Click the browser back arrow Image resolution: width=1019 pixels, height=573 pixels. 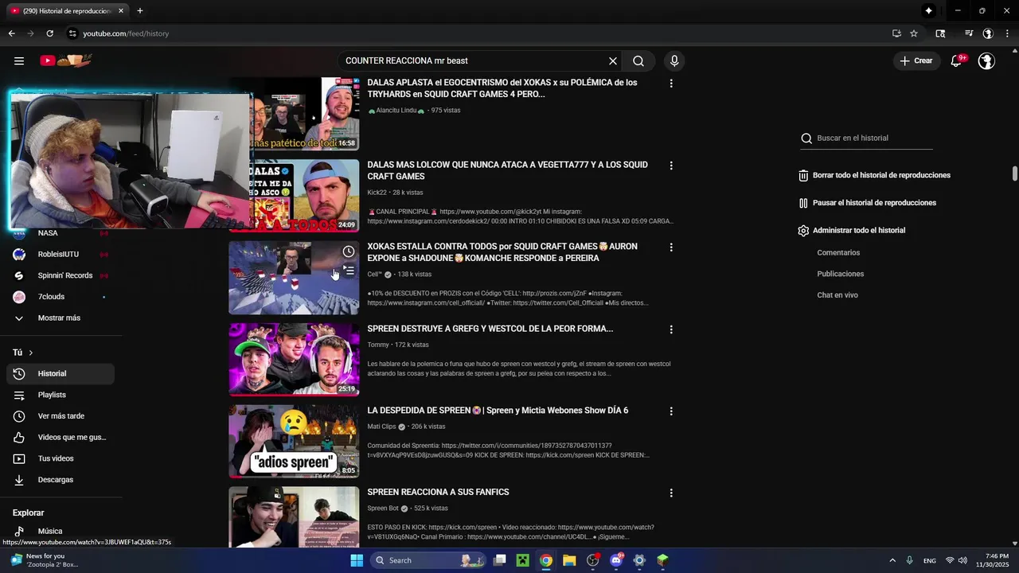tap(11, 33)
